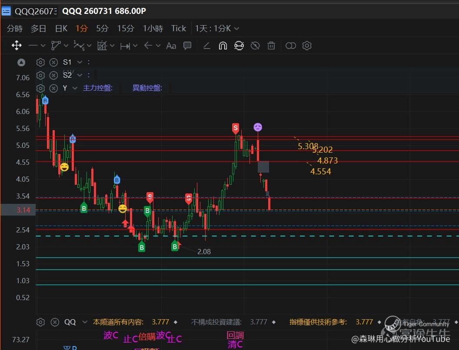Expand the arrow tool dropdown arrow

point(158,46)
